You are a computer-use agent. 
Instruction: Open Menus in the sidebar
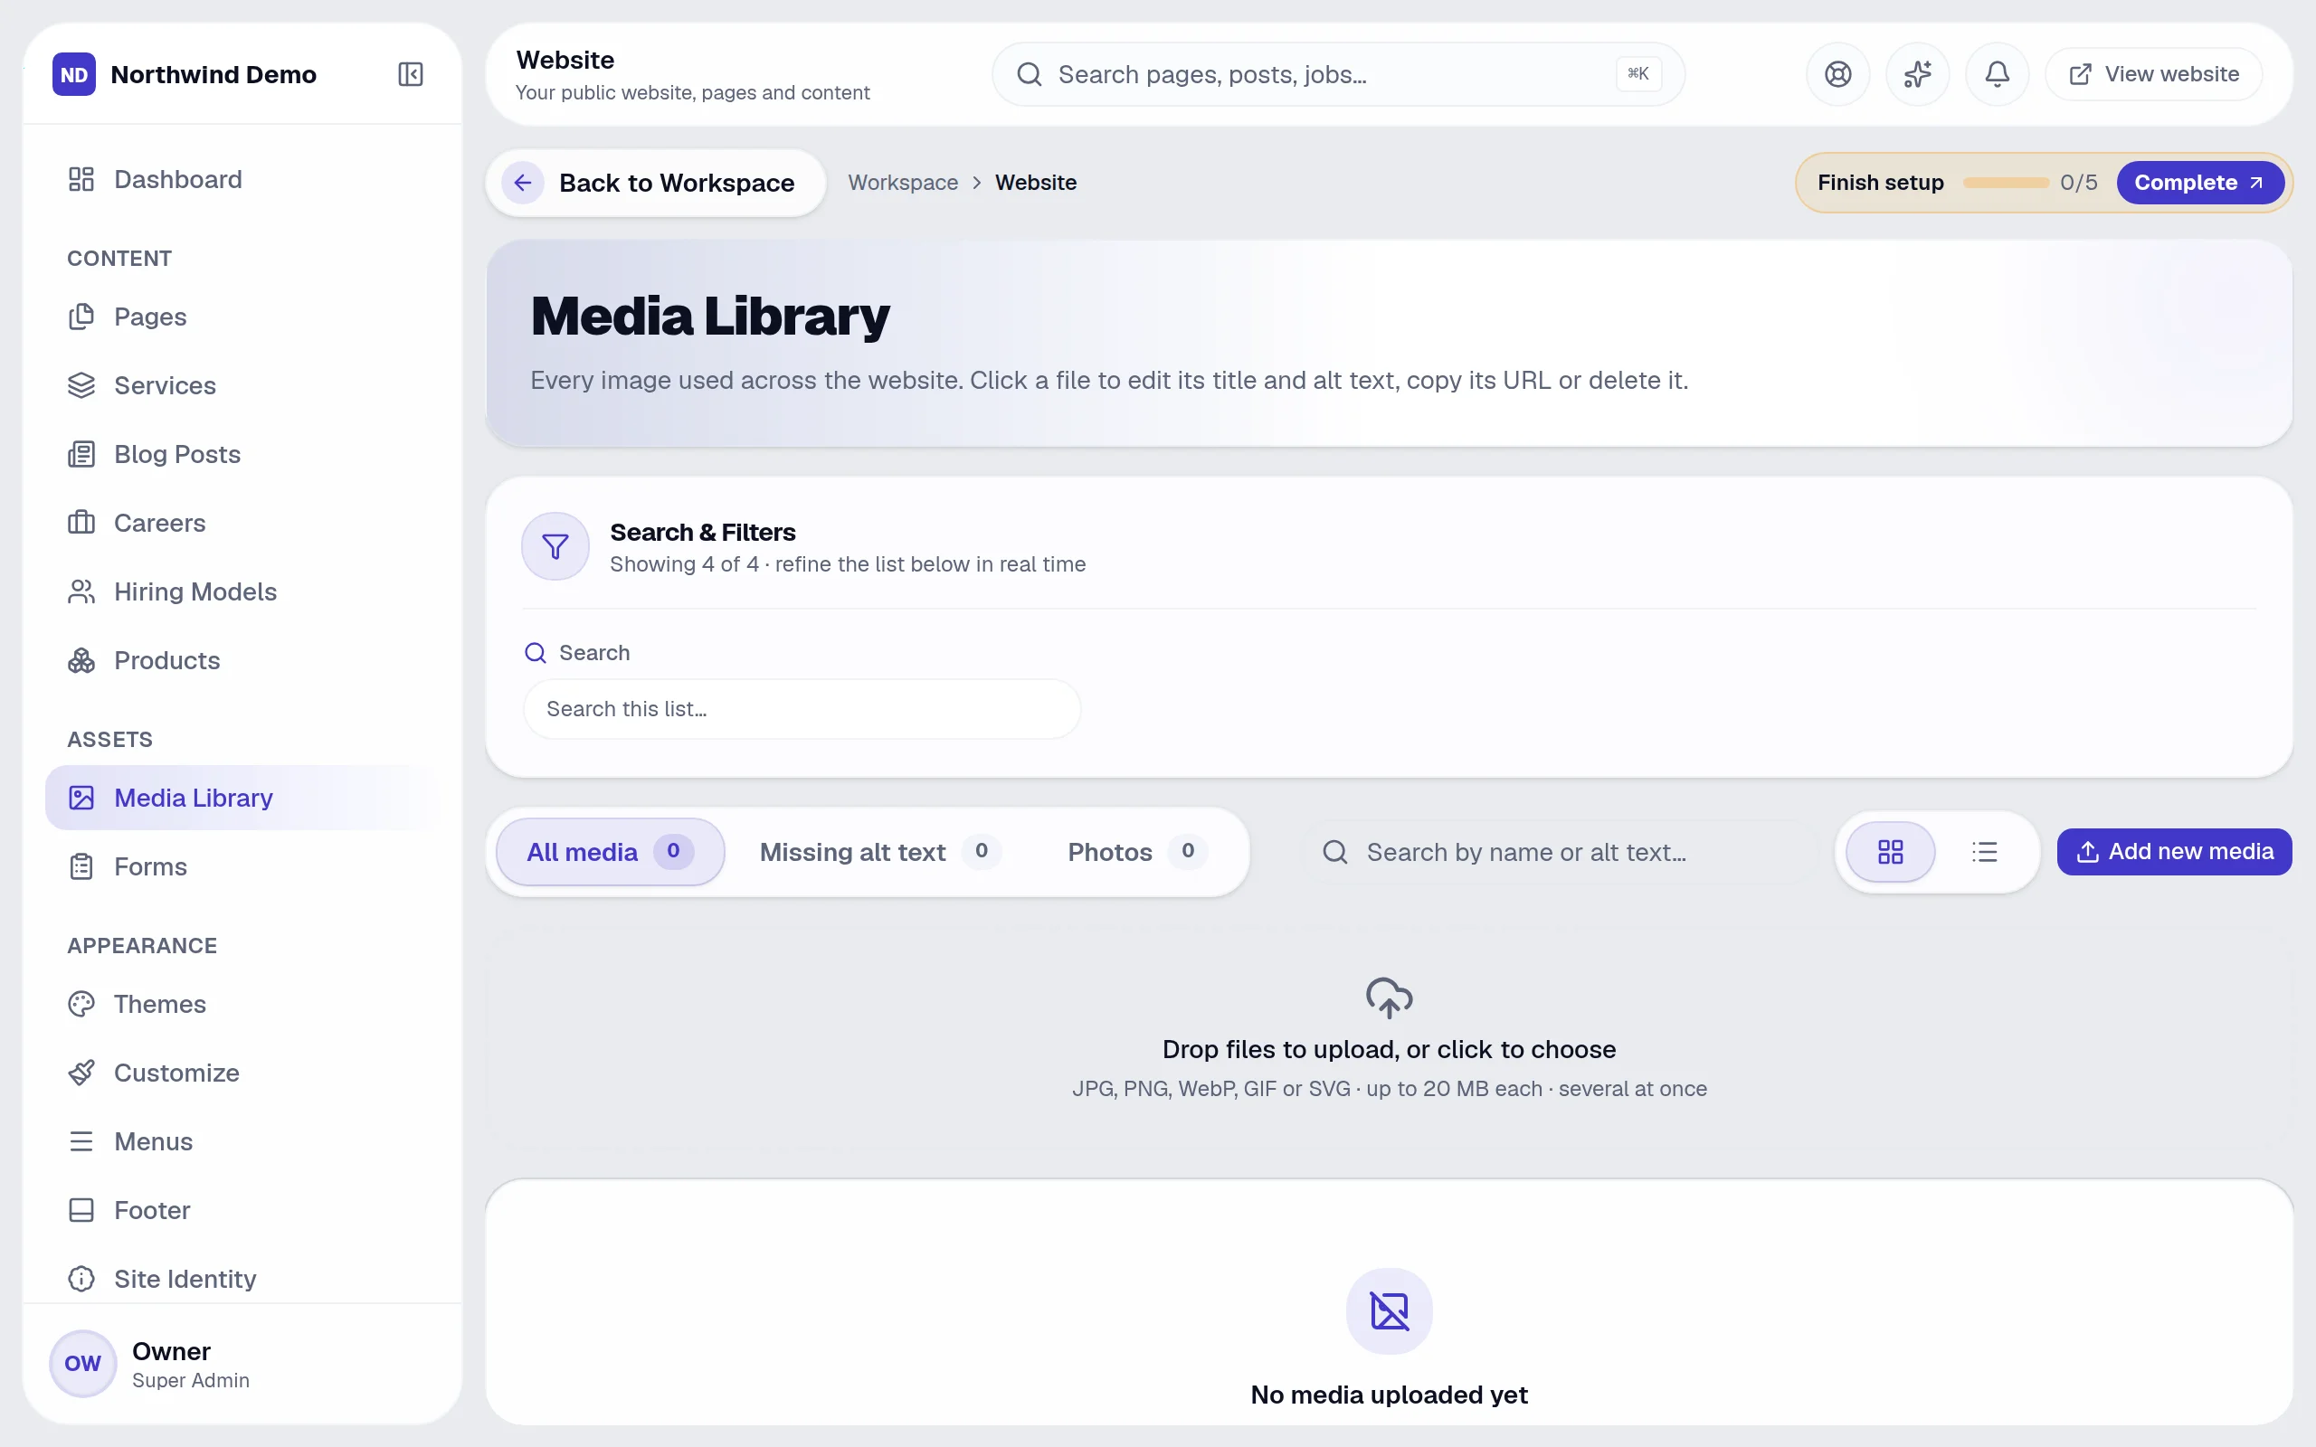[242, 1140]
